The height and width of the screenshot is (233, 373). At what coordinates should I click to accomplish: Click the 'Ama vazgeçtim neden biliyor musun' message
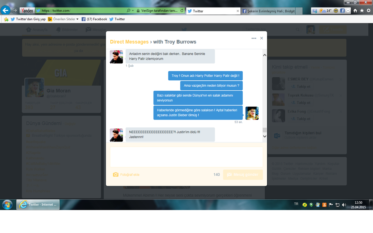tap(211, 85)
